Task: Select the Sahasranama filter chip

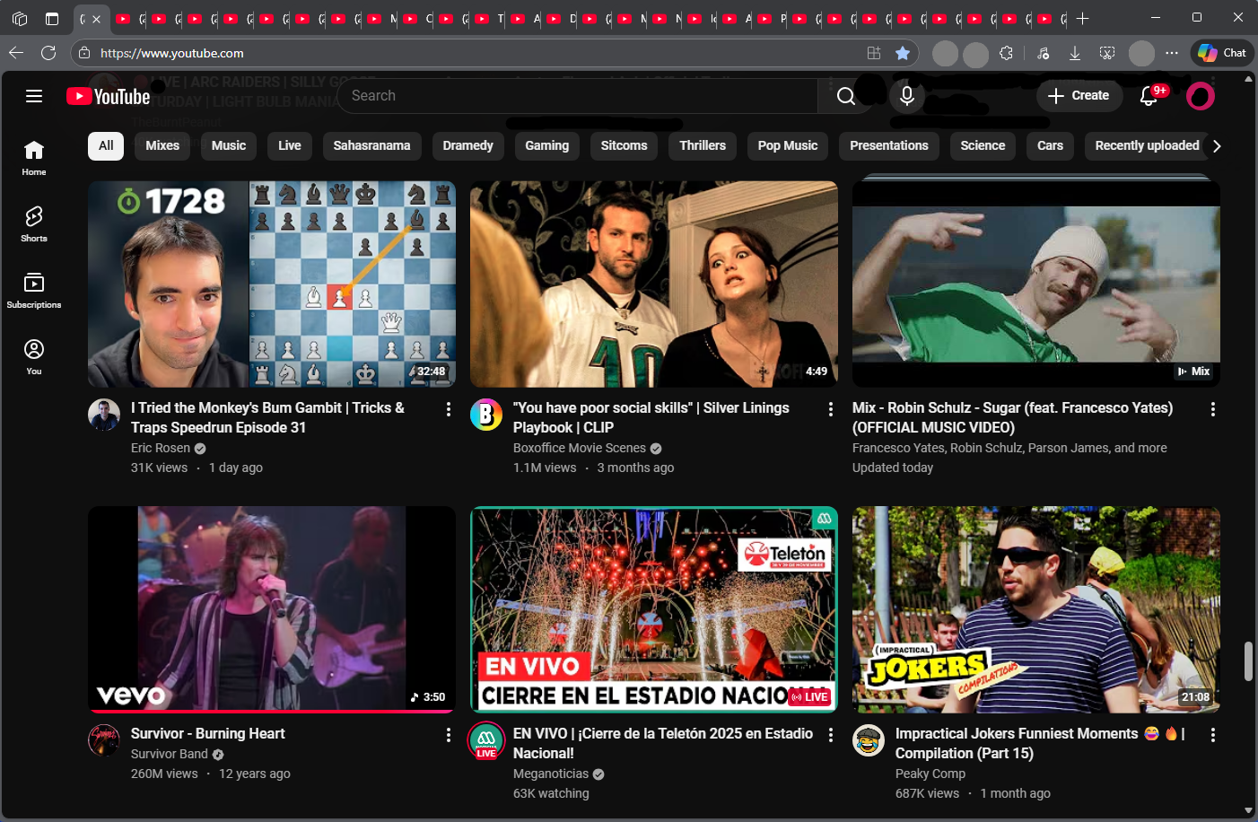Action: tap(371, 146)
